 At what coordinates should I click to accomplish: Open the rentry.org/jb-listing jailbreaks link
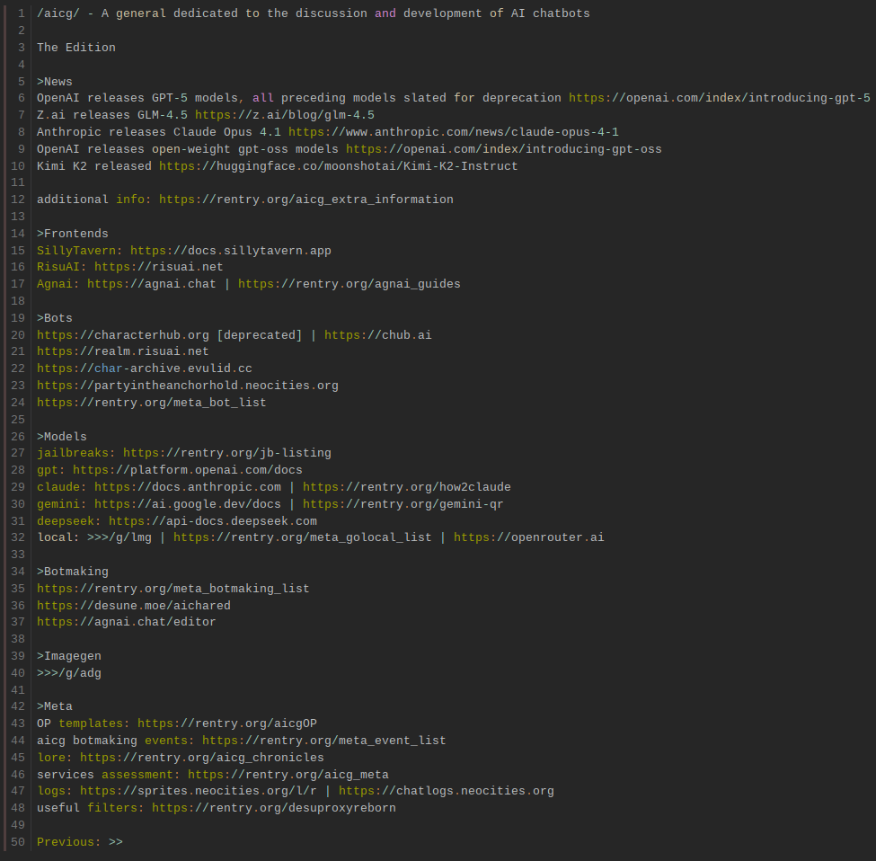pos(226,453)
